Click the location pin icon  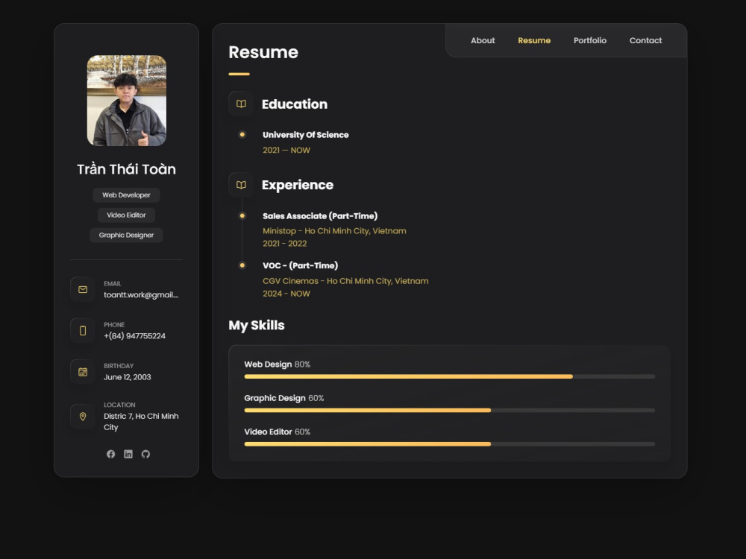click(x=83, y=417)
